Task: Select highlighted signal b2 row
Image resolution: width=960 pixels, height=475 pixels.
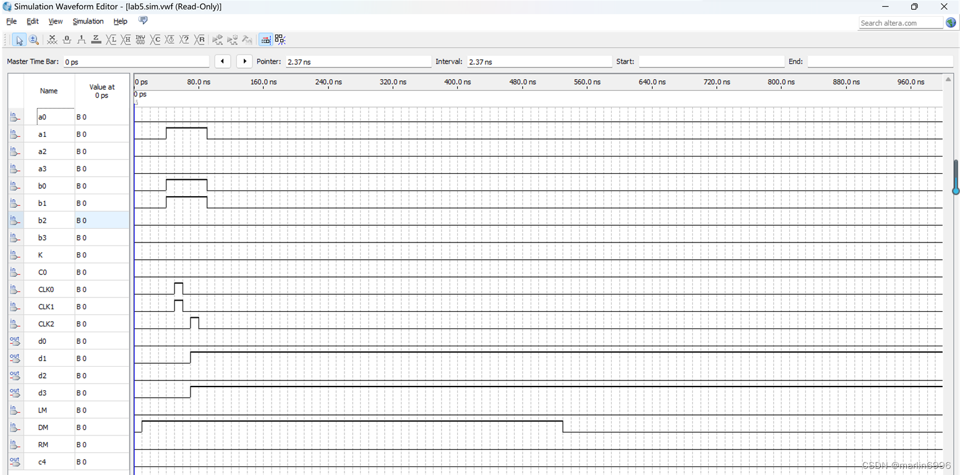Action: tap(69, 220)
